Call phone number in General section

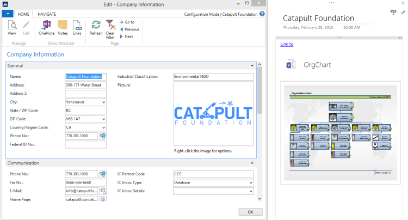coord(103,136)
